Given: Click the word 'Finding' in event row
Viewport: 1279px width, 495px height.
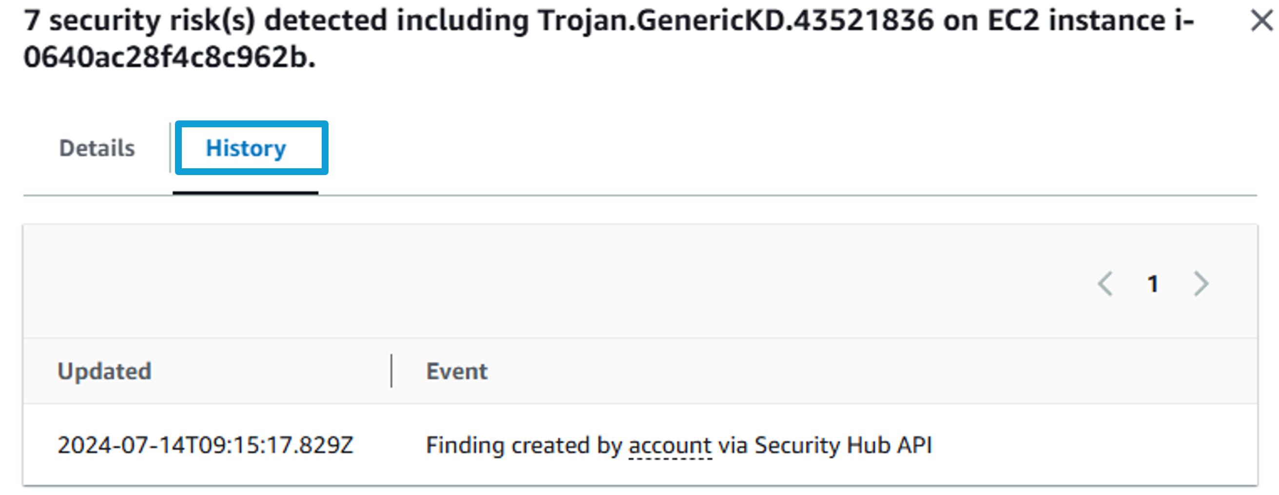Looking at the screenshot, I should click(x=465, y=446).
